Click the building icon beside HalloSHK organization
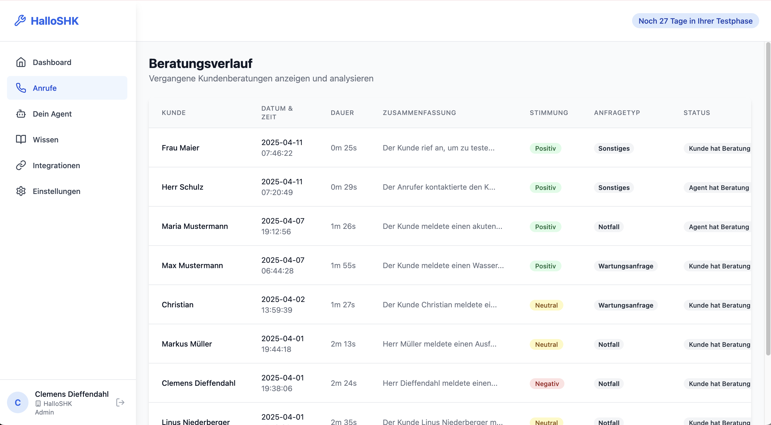771x425 pixels. (38, 404)
